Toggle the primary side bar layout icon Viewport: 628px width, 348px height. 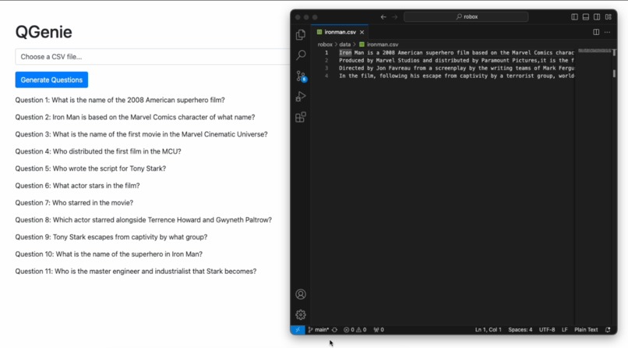[574, 17]
